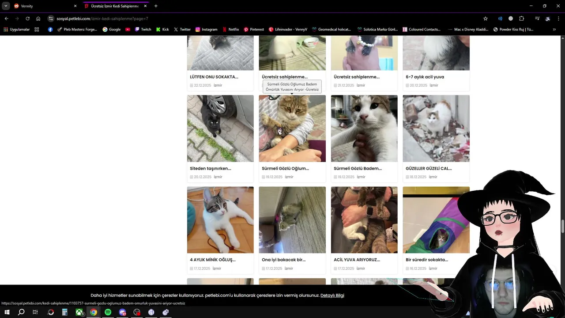Open the GÜZELLER GÜZELİ CAL... listing title
The width and height of the screenshot is (565, 318).
429,168
